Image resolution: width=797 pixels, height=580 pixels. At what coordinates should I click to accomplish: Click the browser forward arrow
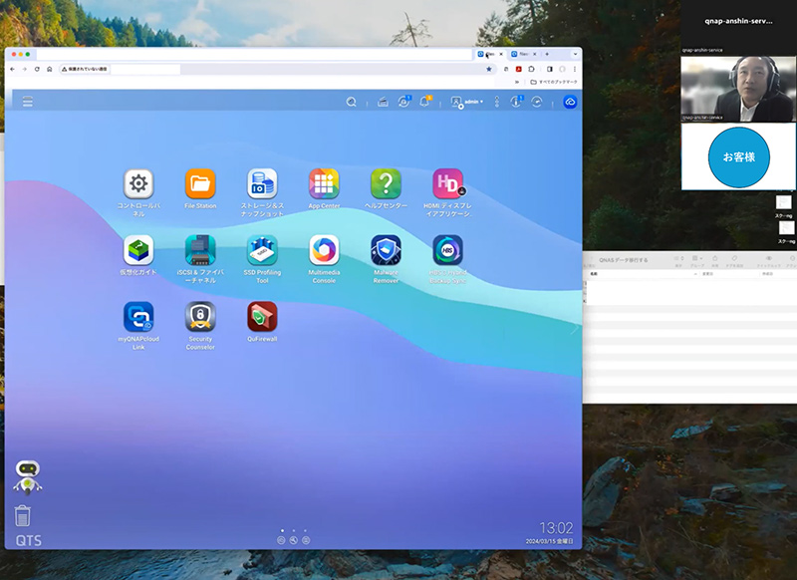(x=24, y=69)
